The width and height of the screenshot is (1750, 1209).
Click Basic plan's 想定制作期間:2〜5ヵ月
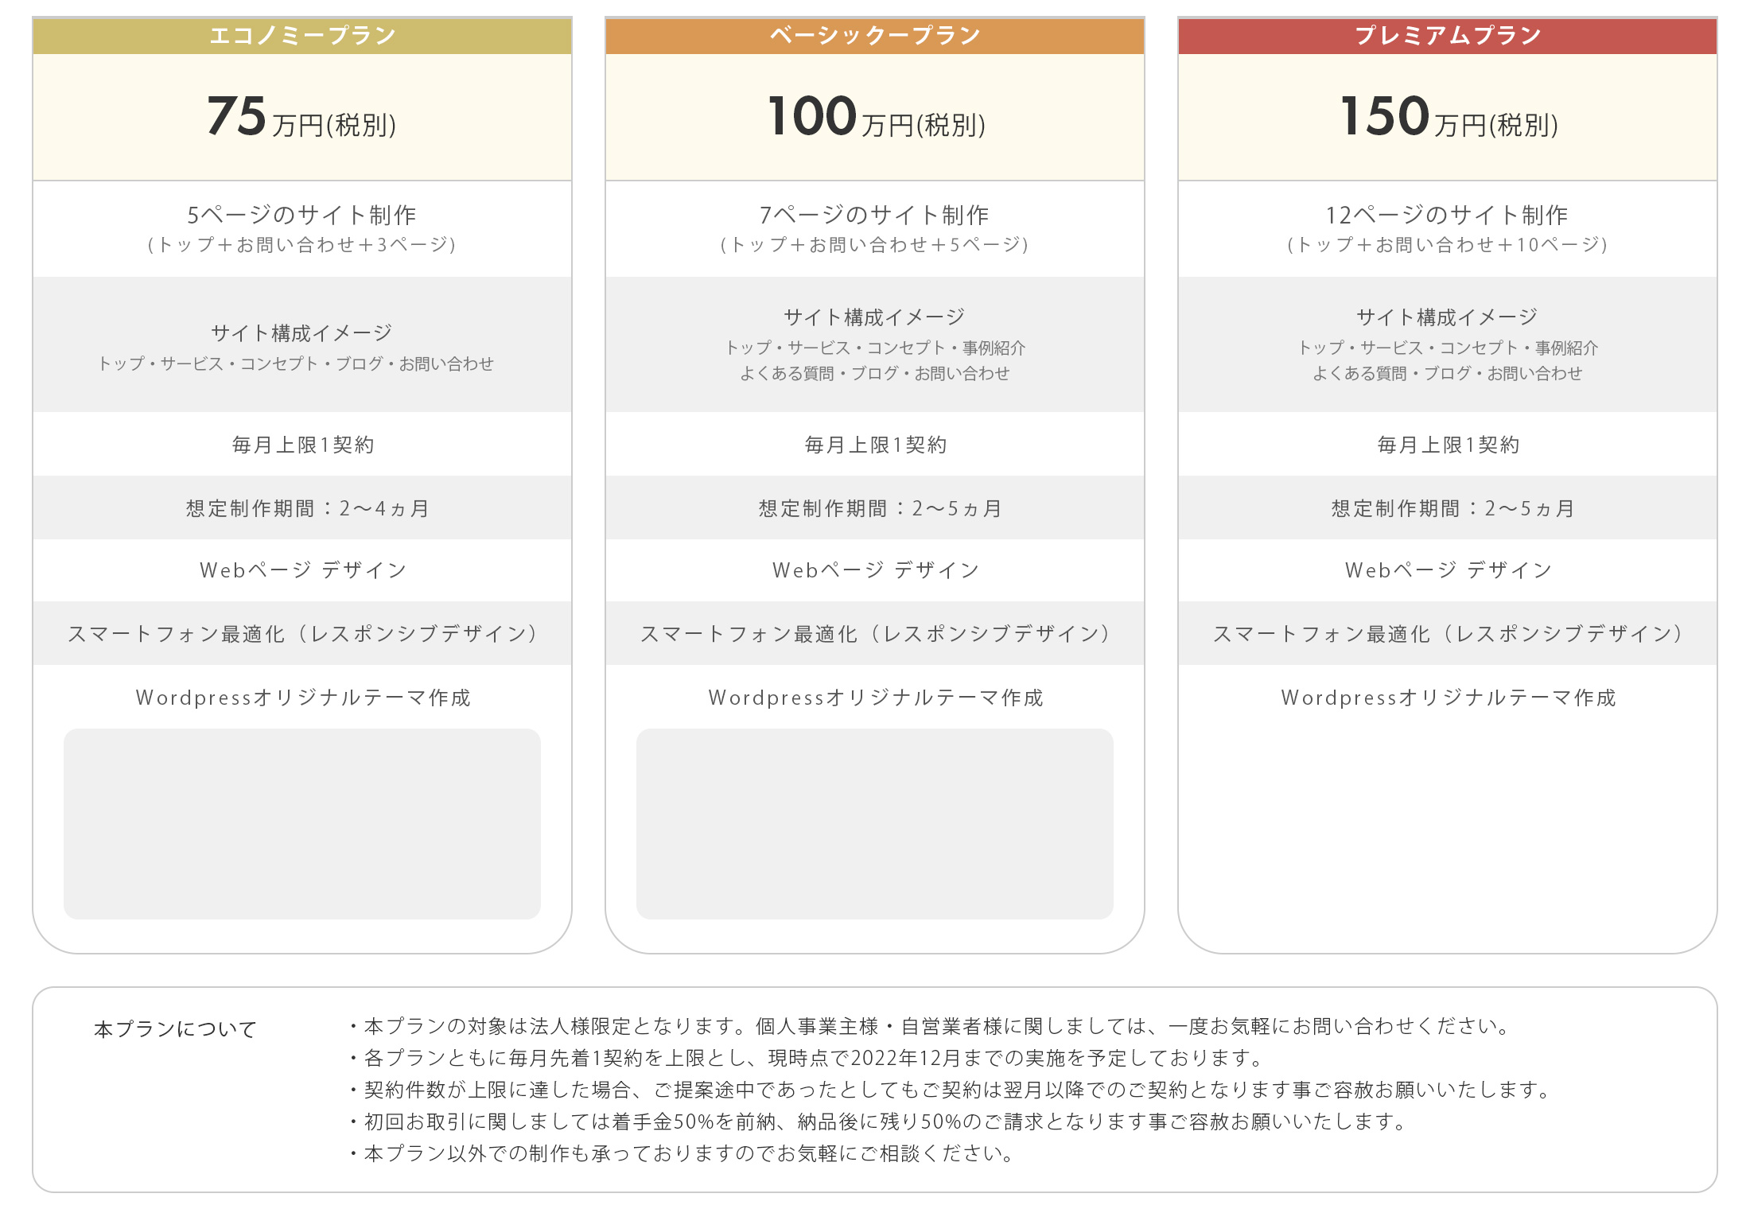pos(881,508)
